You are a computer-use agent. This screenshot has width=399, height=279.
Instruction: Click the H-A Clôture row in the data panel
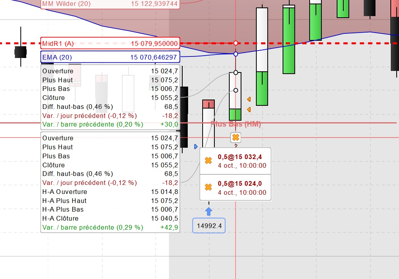click(x=110, y=218)
